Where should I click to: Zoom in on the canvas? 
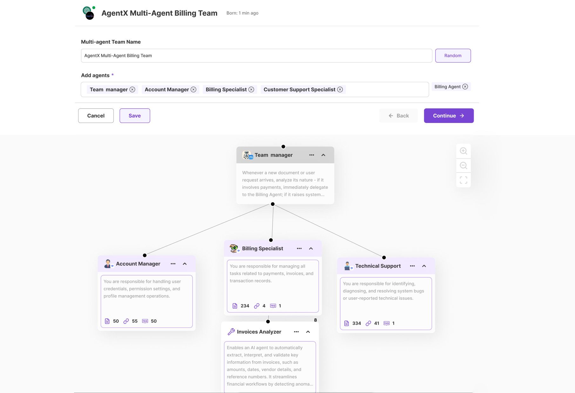(463, 151)
